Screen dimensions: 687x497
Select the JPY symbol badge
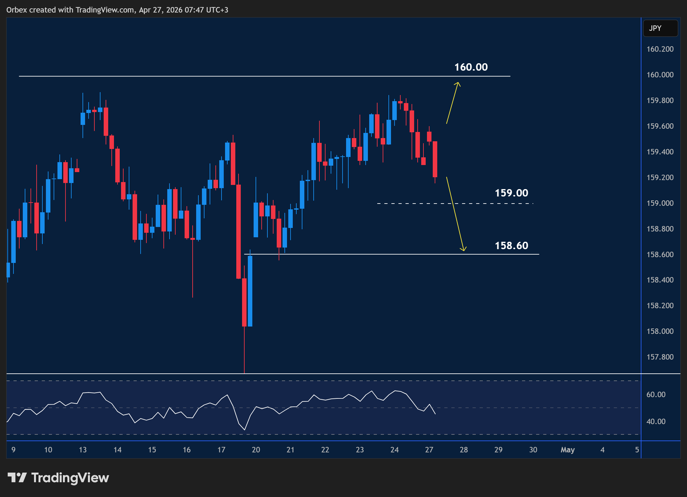click(x=660, y=28)
